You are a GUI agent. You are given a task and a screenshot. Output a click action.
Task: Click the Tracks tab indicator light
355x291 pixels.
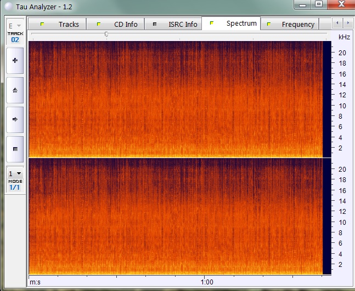(42, 24)
